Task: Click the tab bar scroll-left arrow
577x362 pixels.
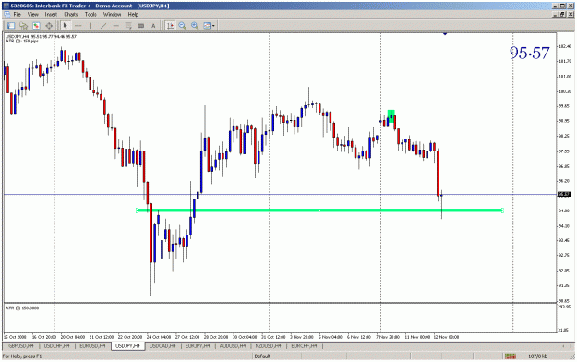Action: tap(563, 346)
